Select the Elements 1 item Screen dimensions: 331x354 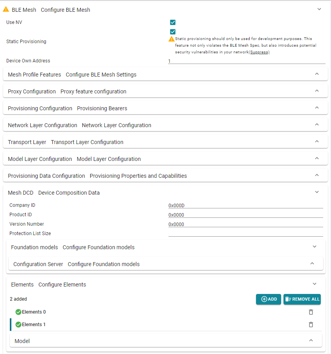(34, 325)
